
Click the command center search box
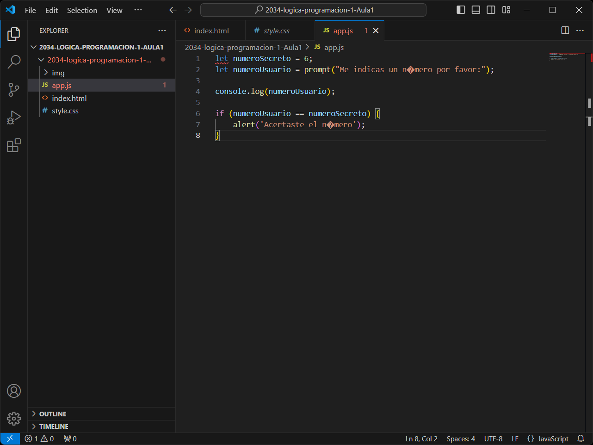point(313,10)
